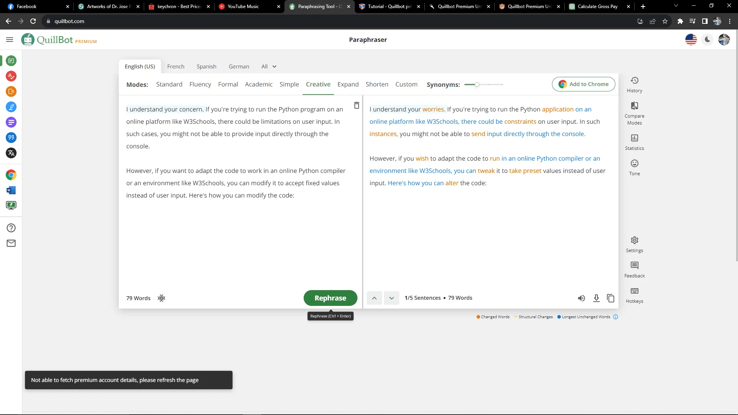This screenshot has height=415, width=738.
Task: Reload the page with the refresh button
Action: pyautogui.click(x=33, y=21)
